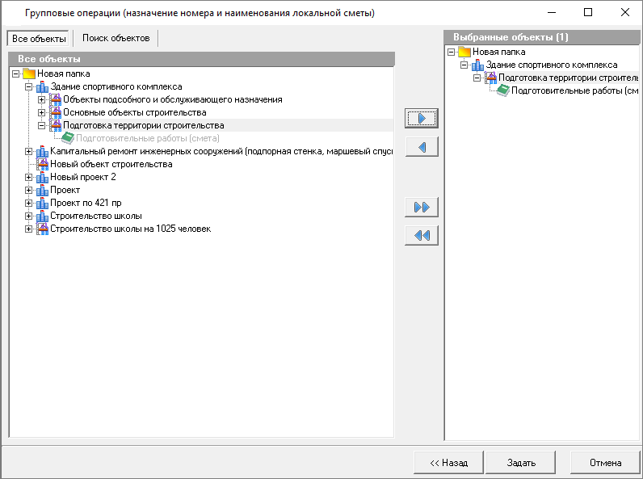Expand the Капитальный ремонт инженерных сооружений node
The width and height of the screenshot is (643, 479).
pyautogui.click(x=29, y=151)
